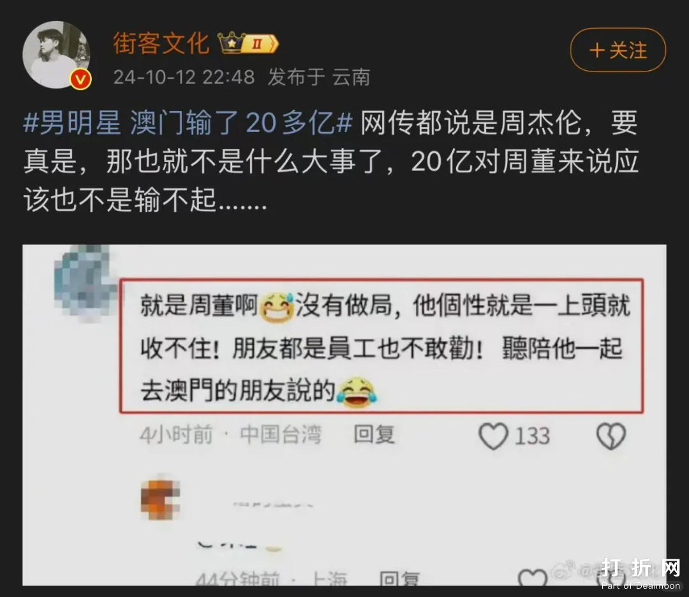The height and width of the screenshot is (597, 689).
Task: Open the 街客文化 username link
Action: [x=161, y=43]
